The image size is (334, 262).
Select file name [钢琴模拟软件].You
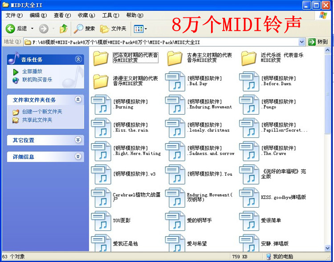[x=210, y=174]
